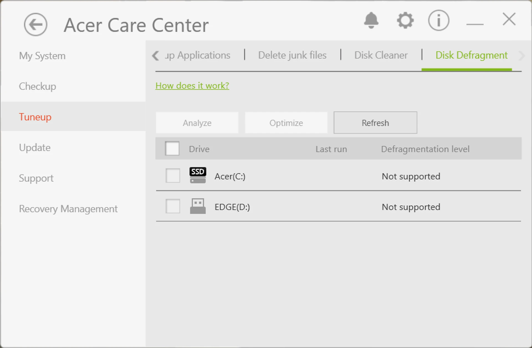
Task: Click the Drive column header
Action: (199, 149)
